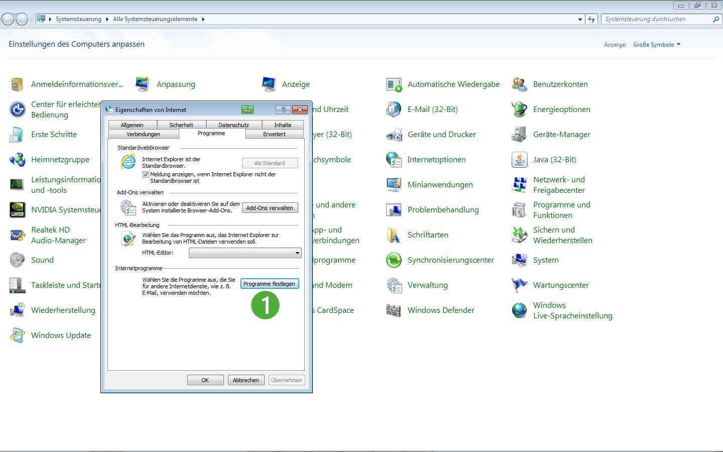Click the Wartungscenter flag icon
Viewport: 723px width, 452px height.
(519, 285)
